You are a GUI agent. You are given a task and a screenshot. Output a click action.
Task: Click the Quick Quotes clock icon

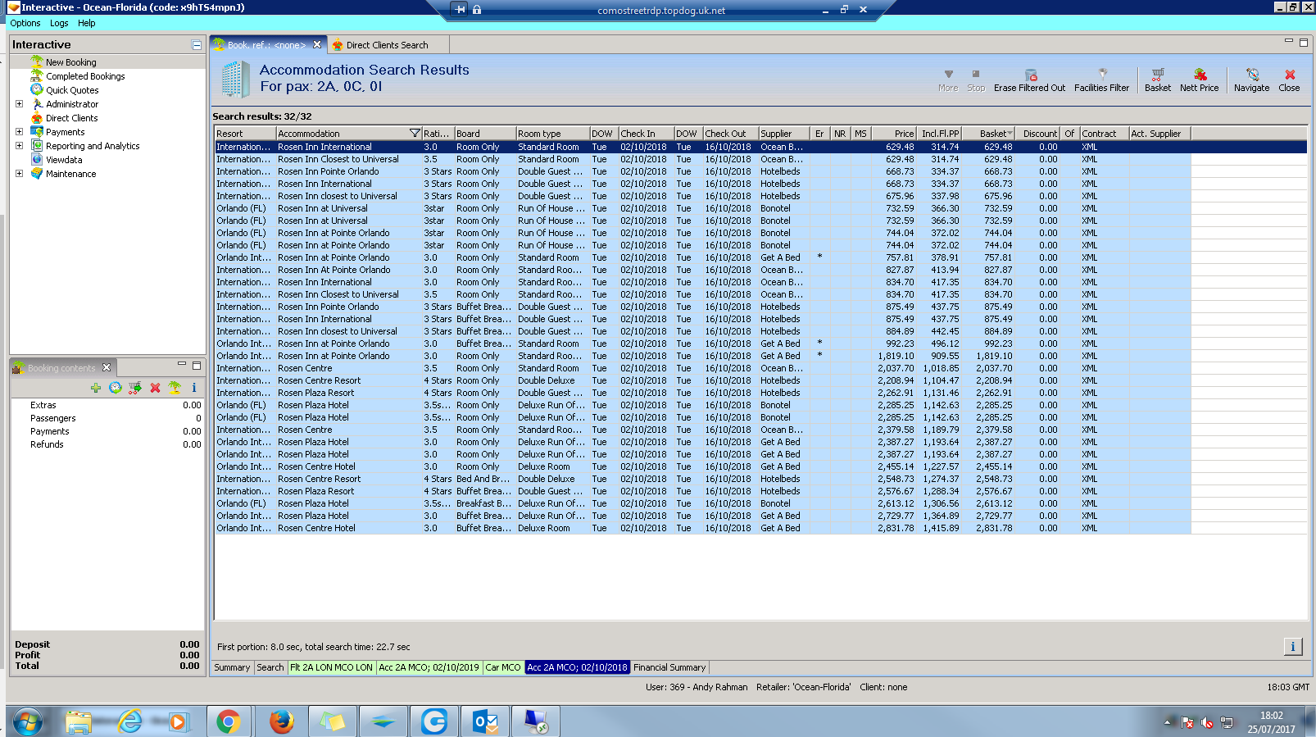tap(37, 89)
